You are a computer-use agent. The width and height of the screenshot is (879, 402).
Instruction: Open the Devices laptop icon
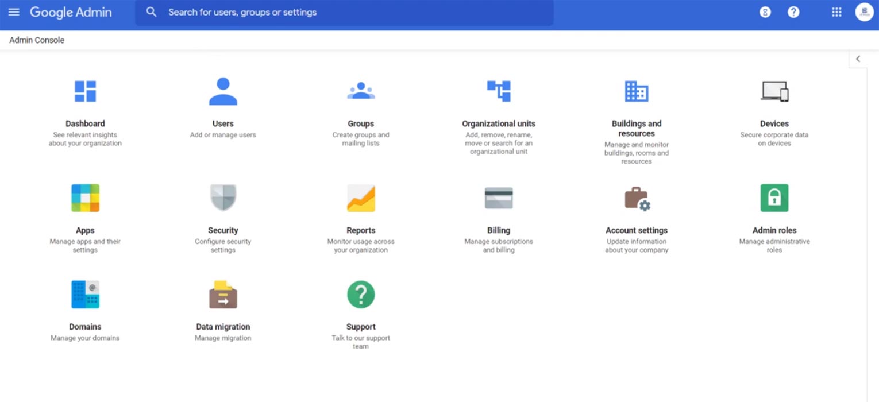(774, 91)
